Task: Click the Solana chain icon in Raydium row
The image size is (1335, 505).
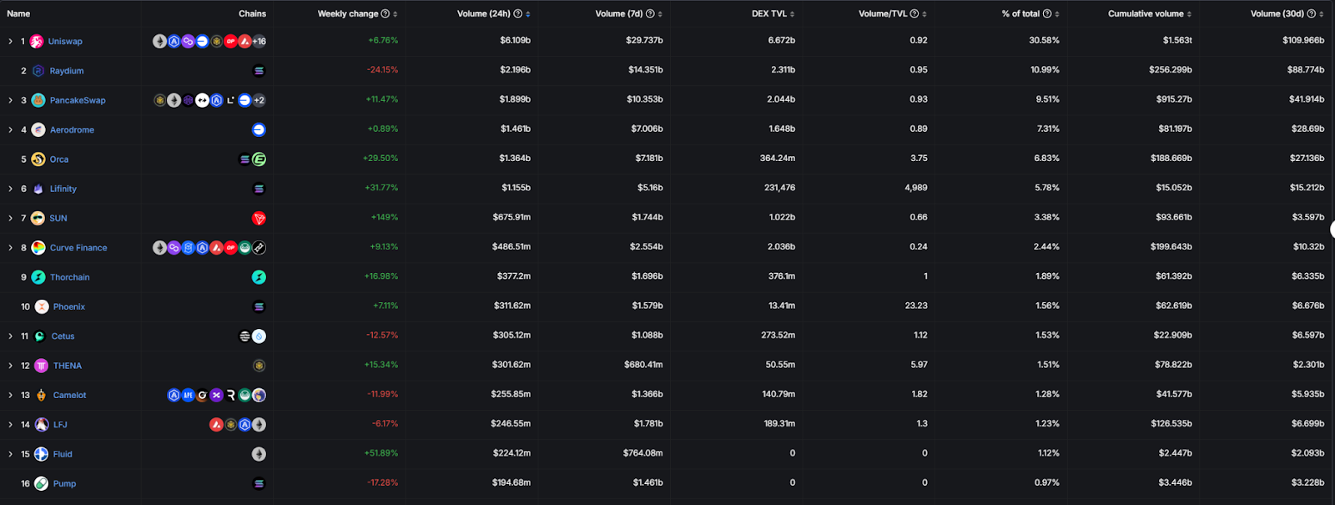Action: pos(259,71)
